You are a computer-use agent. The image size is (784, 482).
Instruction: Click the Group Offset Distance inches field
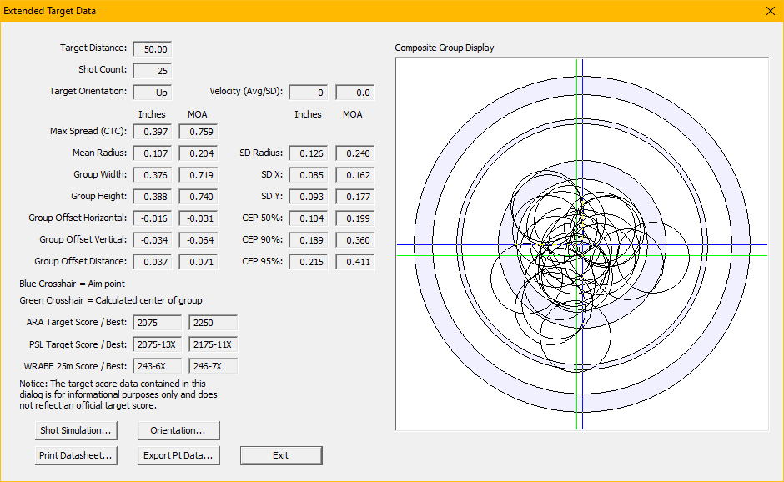click(153, 262)
